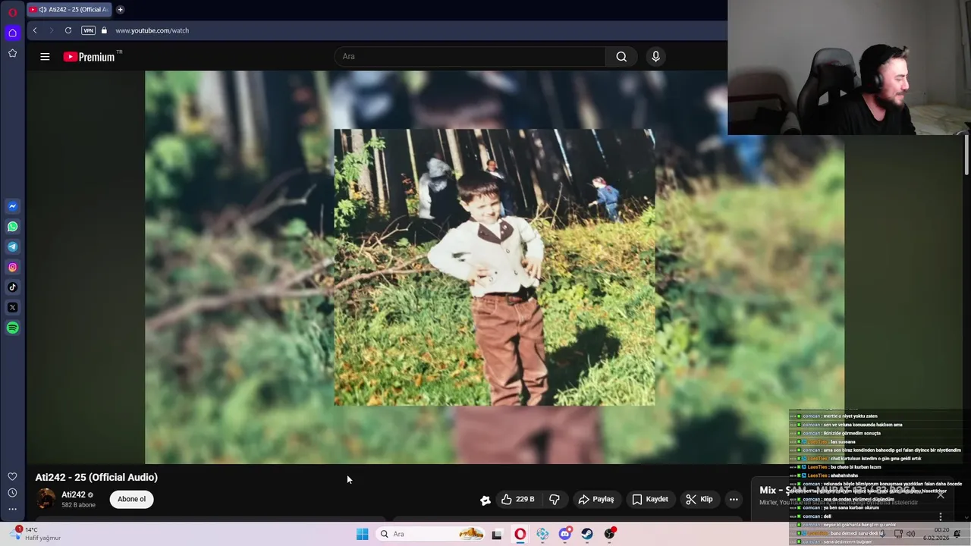Open Ati242 channel avatar
The width and height of the screenshot is (971, 546).
46,499
